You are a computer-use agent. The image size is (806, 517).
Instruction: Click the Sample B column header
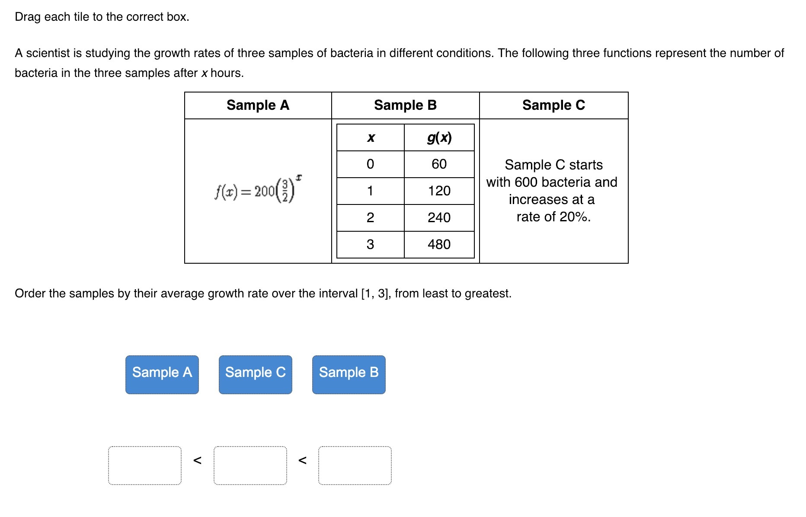(406, 105)
